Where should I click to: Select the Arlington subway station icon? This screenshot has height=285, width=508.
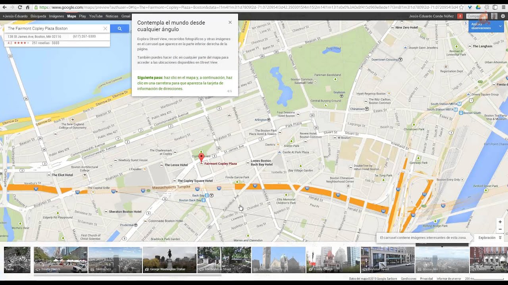click(269, 120)
